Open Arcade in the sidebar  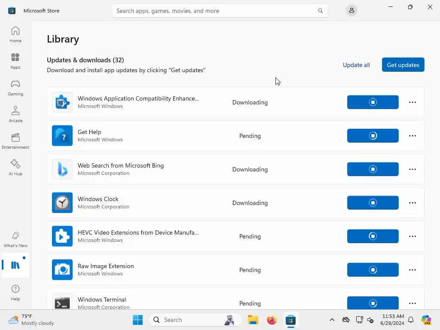pyautogui.click(x=15, y=114)
